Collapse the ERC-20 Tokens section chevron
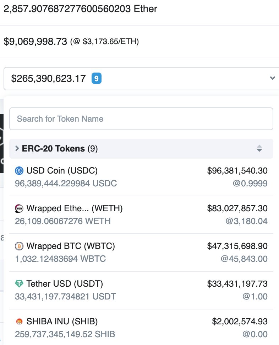The height and width of the screenshot is (345, 279). pyautogui.click(x=17, y=149)
